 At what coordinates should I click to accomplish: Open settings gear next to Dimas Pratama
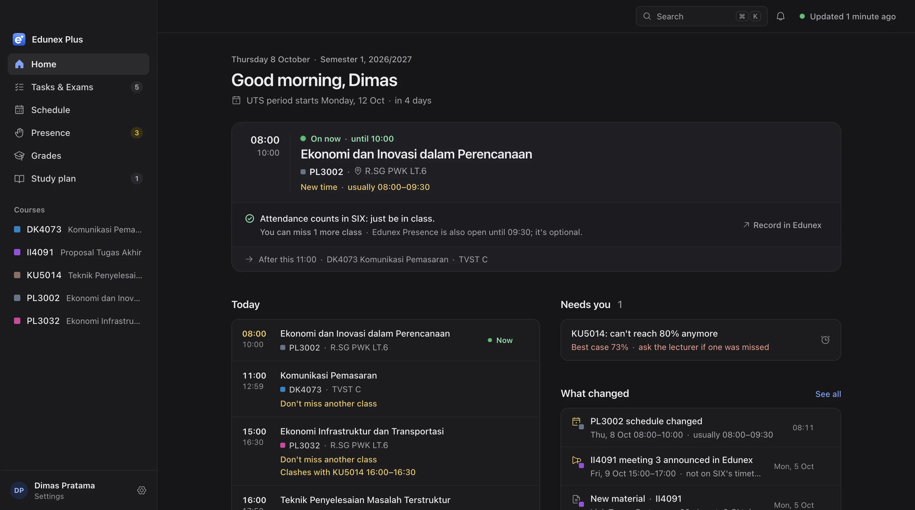click(x=141, y=490)
